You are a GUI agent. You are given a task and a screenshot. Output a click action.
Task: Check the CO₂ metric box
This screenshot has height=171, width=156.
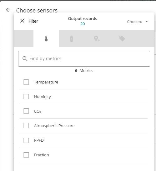point(26,111)
